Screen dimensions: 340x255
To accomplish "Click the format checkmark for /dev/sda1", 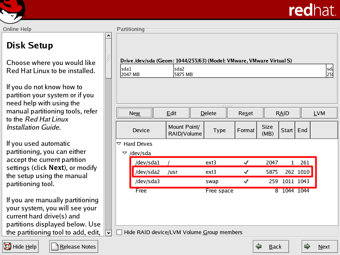I will point(246,162).
